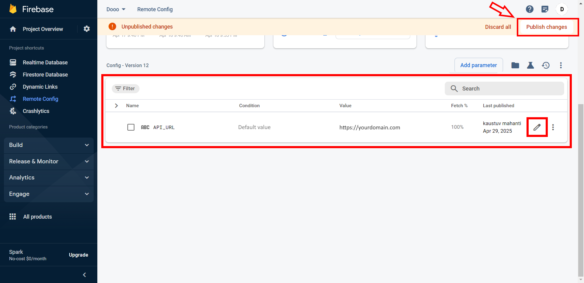Click Config - Version 12 label
Viewport: 584px width, 283px height.
click(127, 66)
